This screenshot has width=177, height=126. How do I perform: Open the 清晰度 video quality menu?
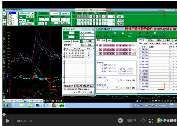click(131, 121)
